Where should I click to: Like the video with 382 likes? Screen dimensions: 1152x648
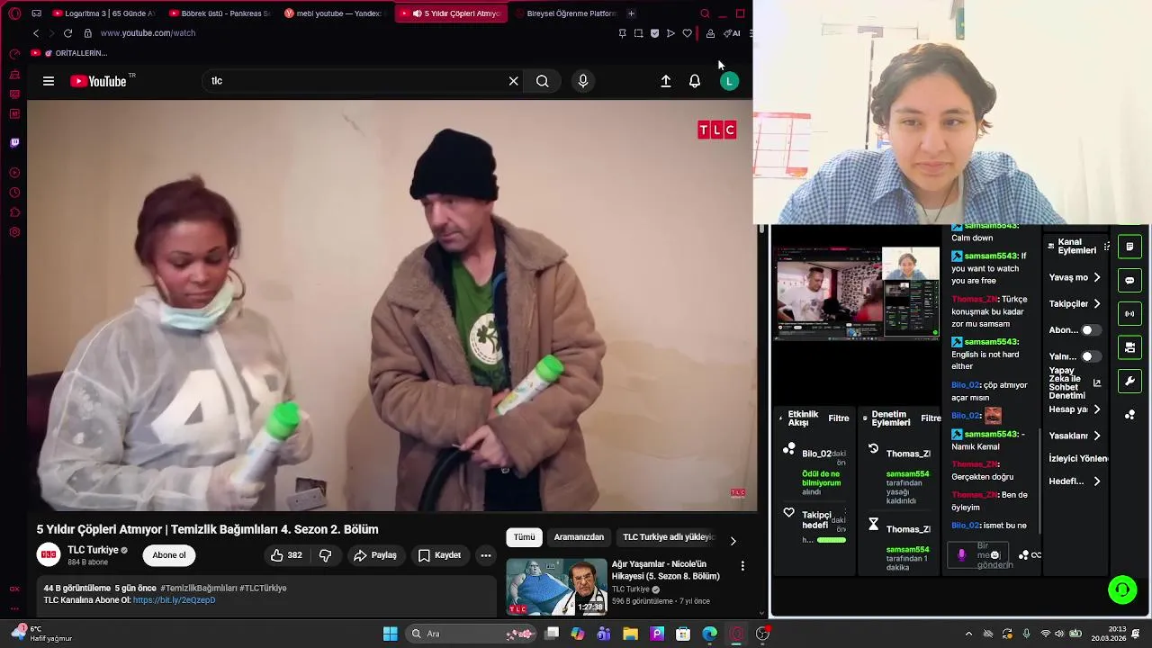click(286, 555)
